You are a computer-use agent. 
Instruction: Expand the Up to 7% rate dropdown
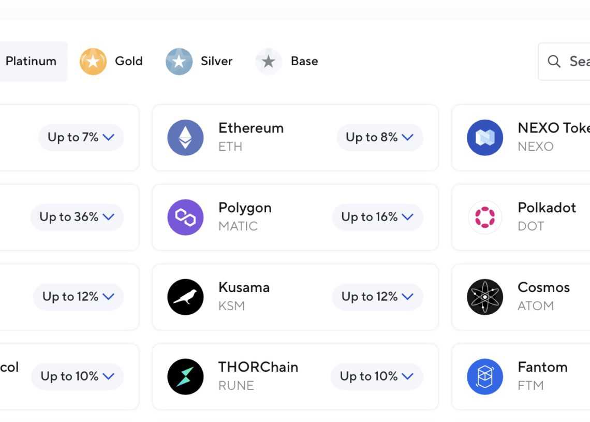coord(81,137)
